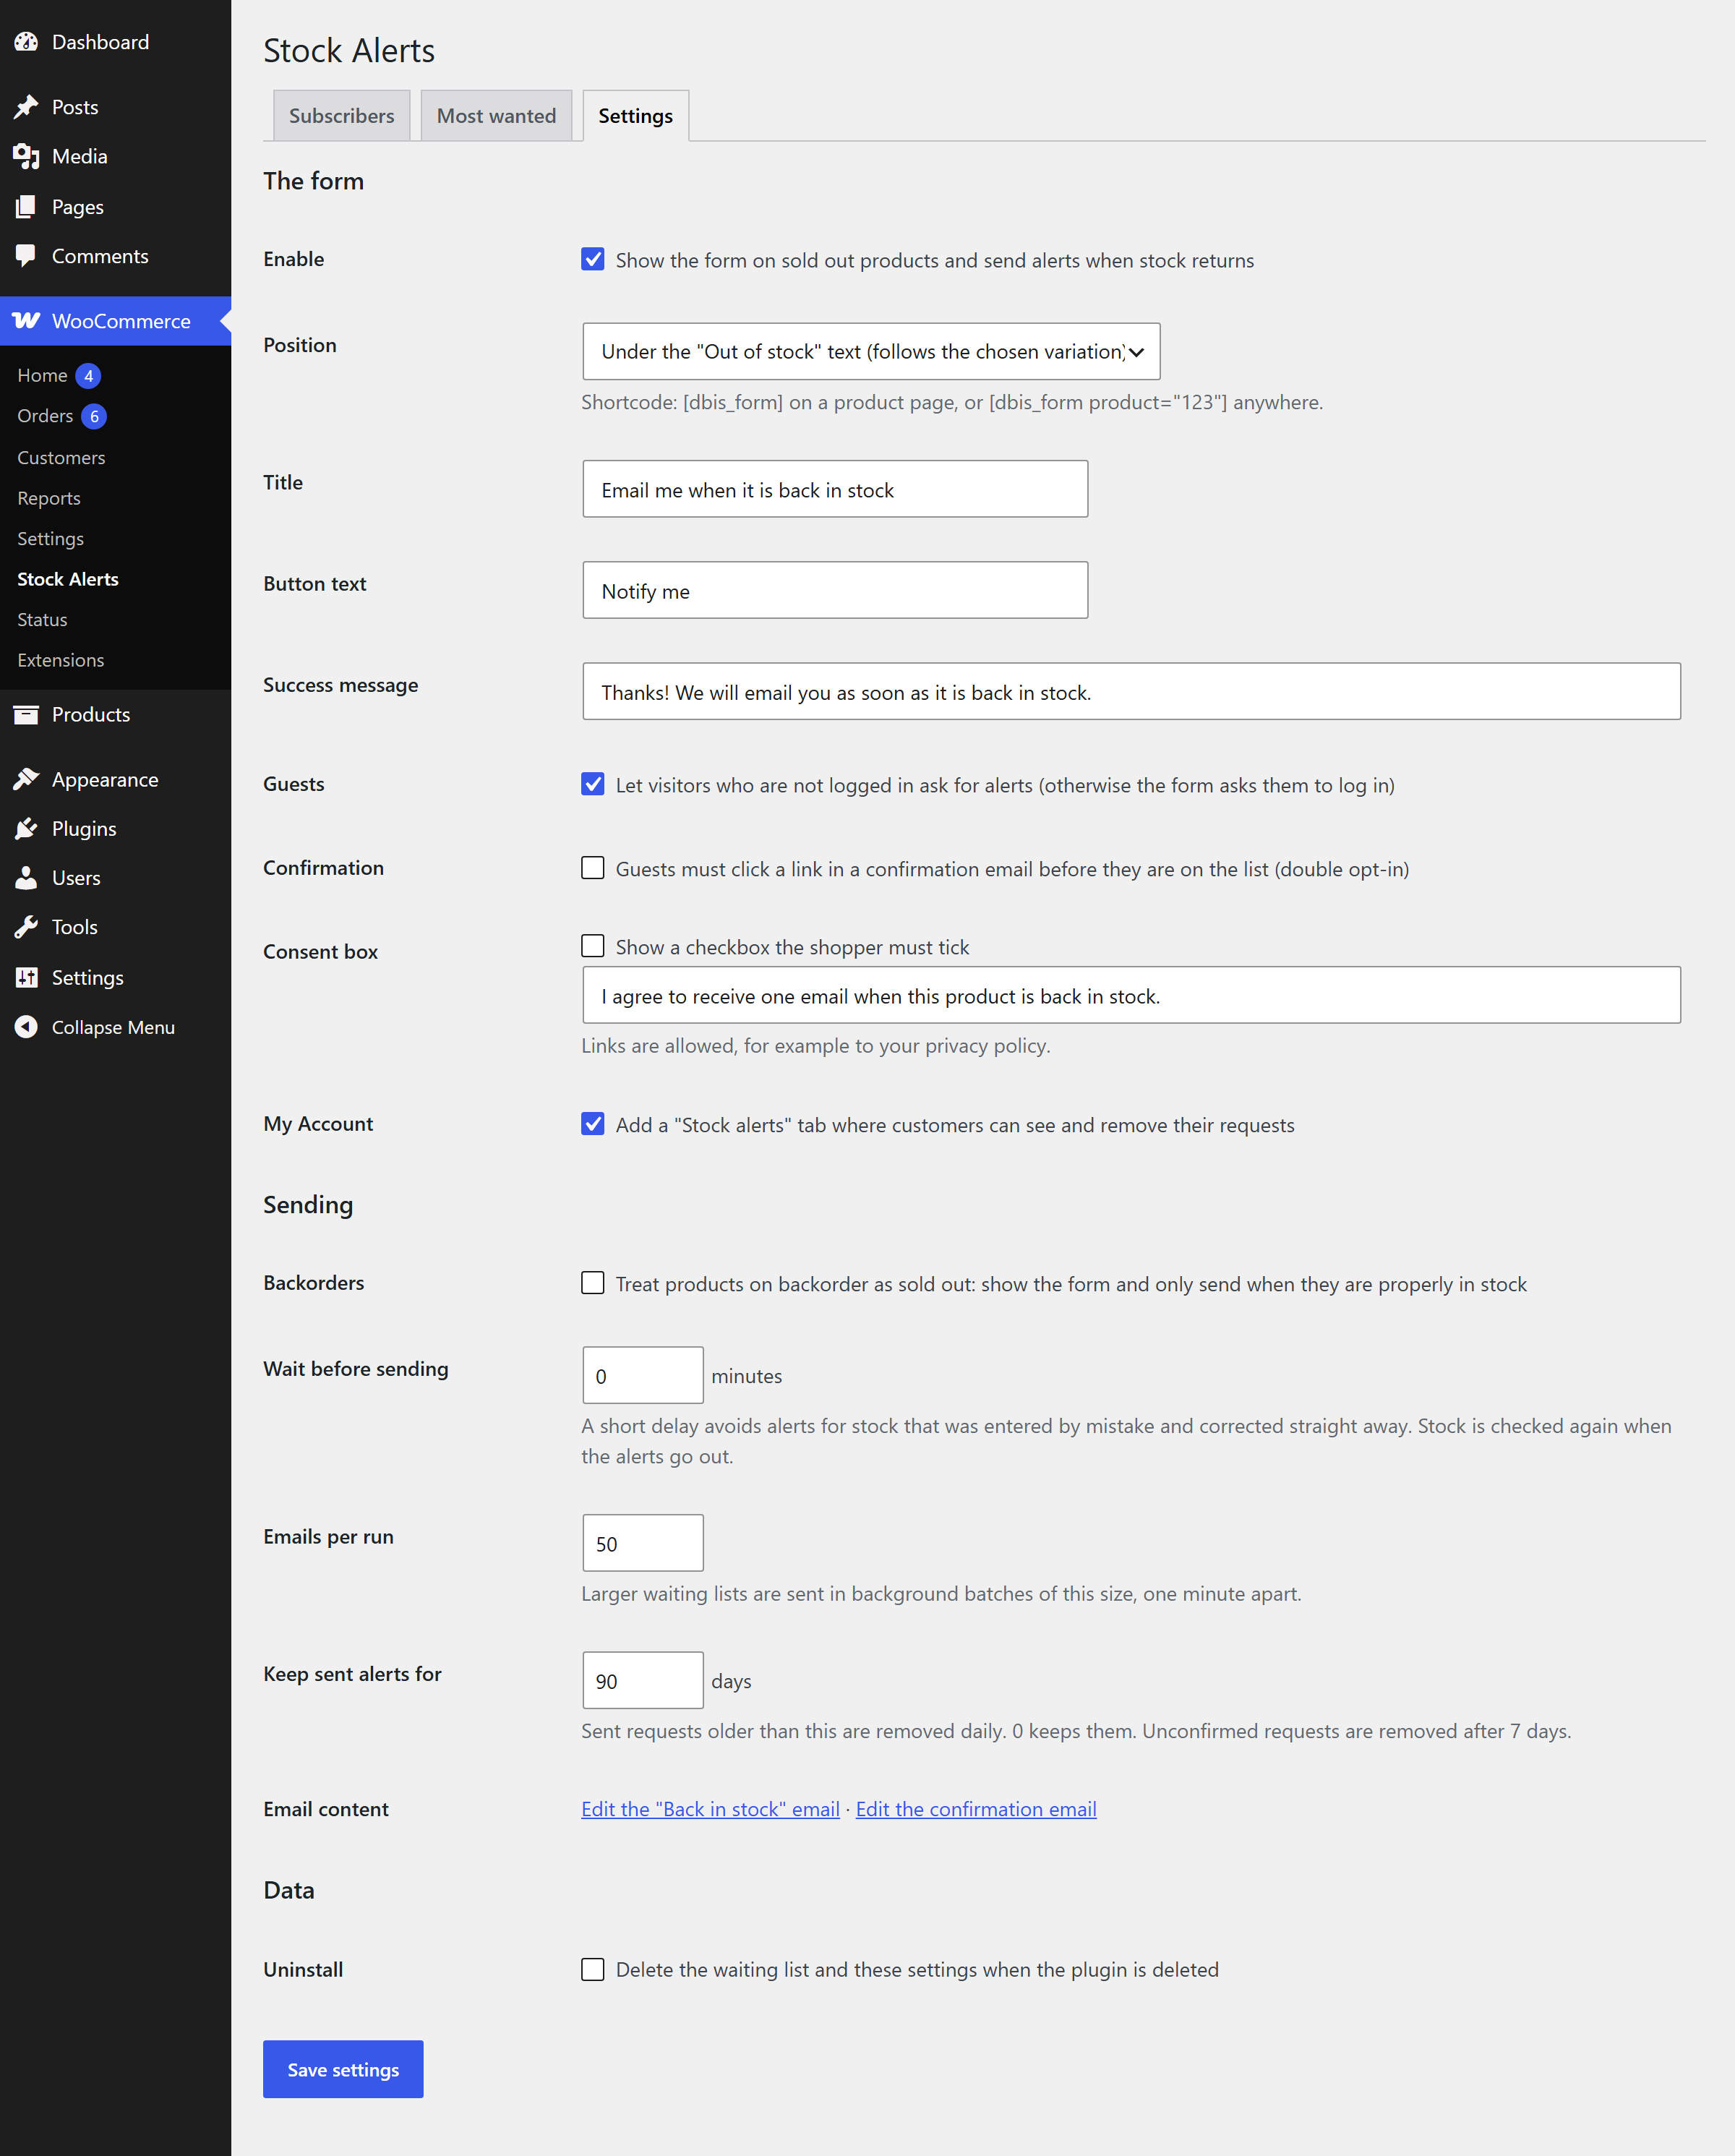Image resolution: width=1735 pixels, height=2156 pixels.
Task: Open the Position dropdown
Action: click(x=871, y=351)
